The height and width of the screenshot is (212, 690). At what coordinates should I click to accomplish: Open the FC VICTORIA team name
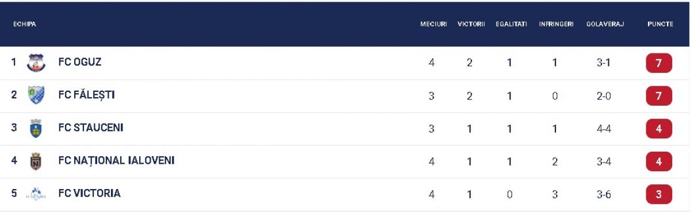pyautogui.click(x=89, y=194)
